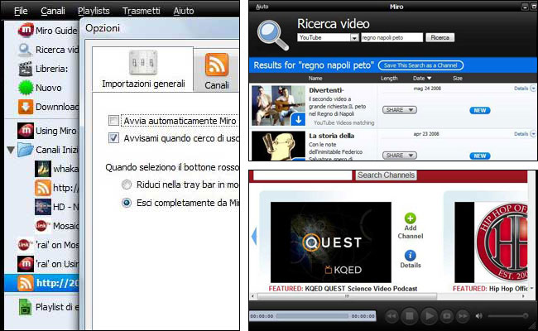Click the Ricerca search button
This screenshot has height=331, width=538.
[440, 38]
